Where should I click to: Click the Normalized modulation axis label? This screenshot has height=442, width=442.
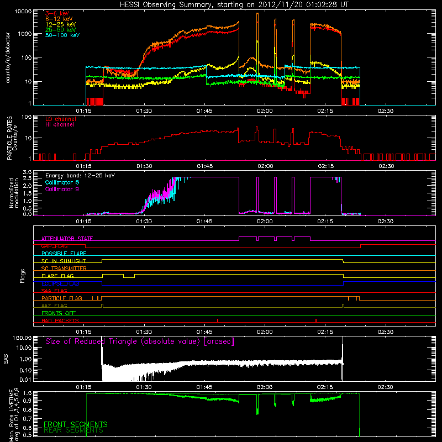click(14, 193)
